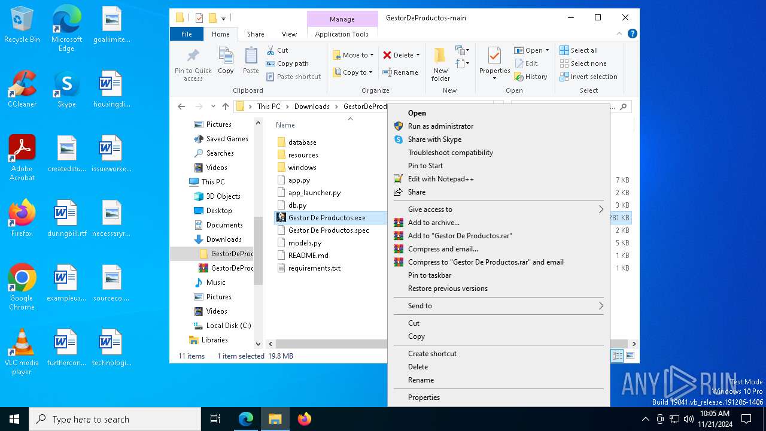Choose Properties in context menu
The image size is (766, 431).
(x=498, y=397)
